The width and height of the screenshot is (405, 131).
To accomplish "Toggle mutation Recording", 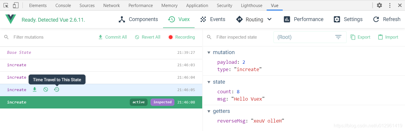I will [181, 37].
